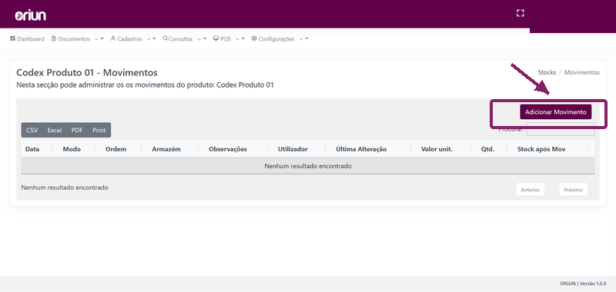The height and width of the screenshot is (292, 616).
Task: Export table as CSV
Action: (32, 130)
